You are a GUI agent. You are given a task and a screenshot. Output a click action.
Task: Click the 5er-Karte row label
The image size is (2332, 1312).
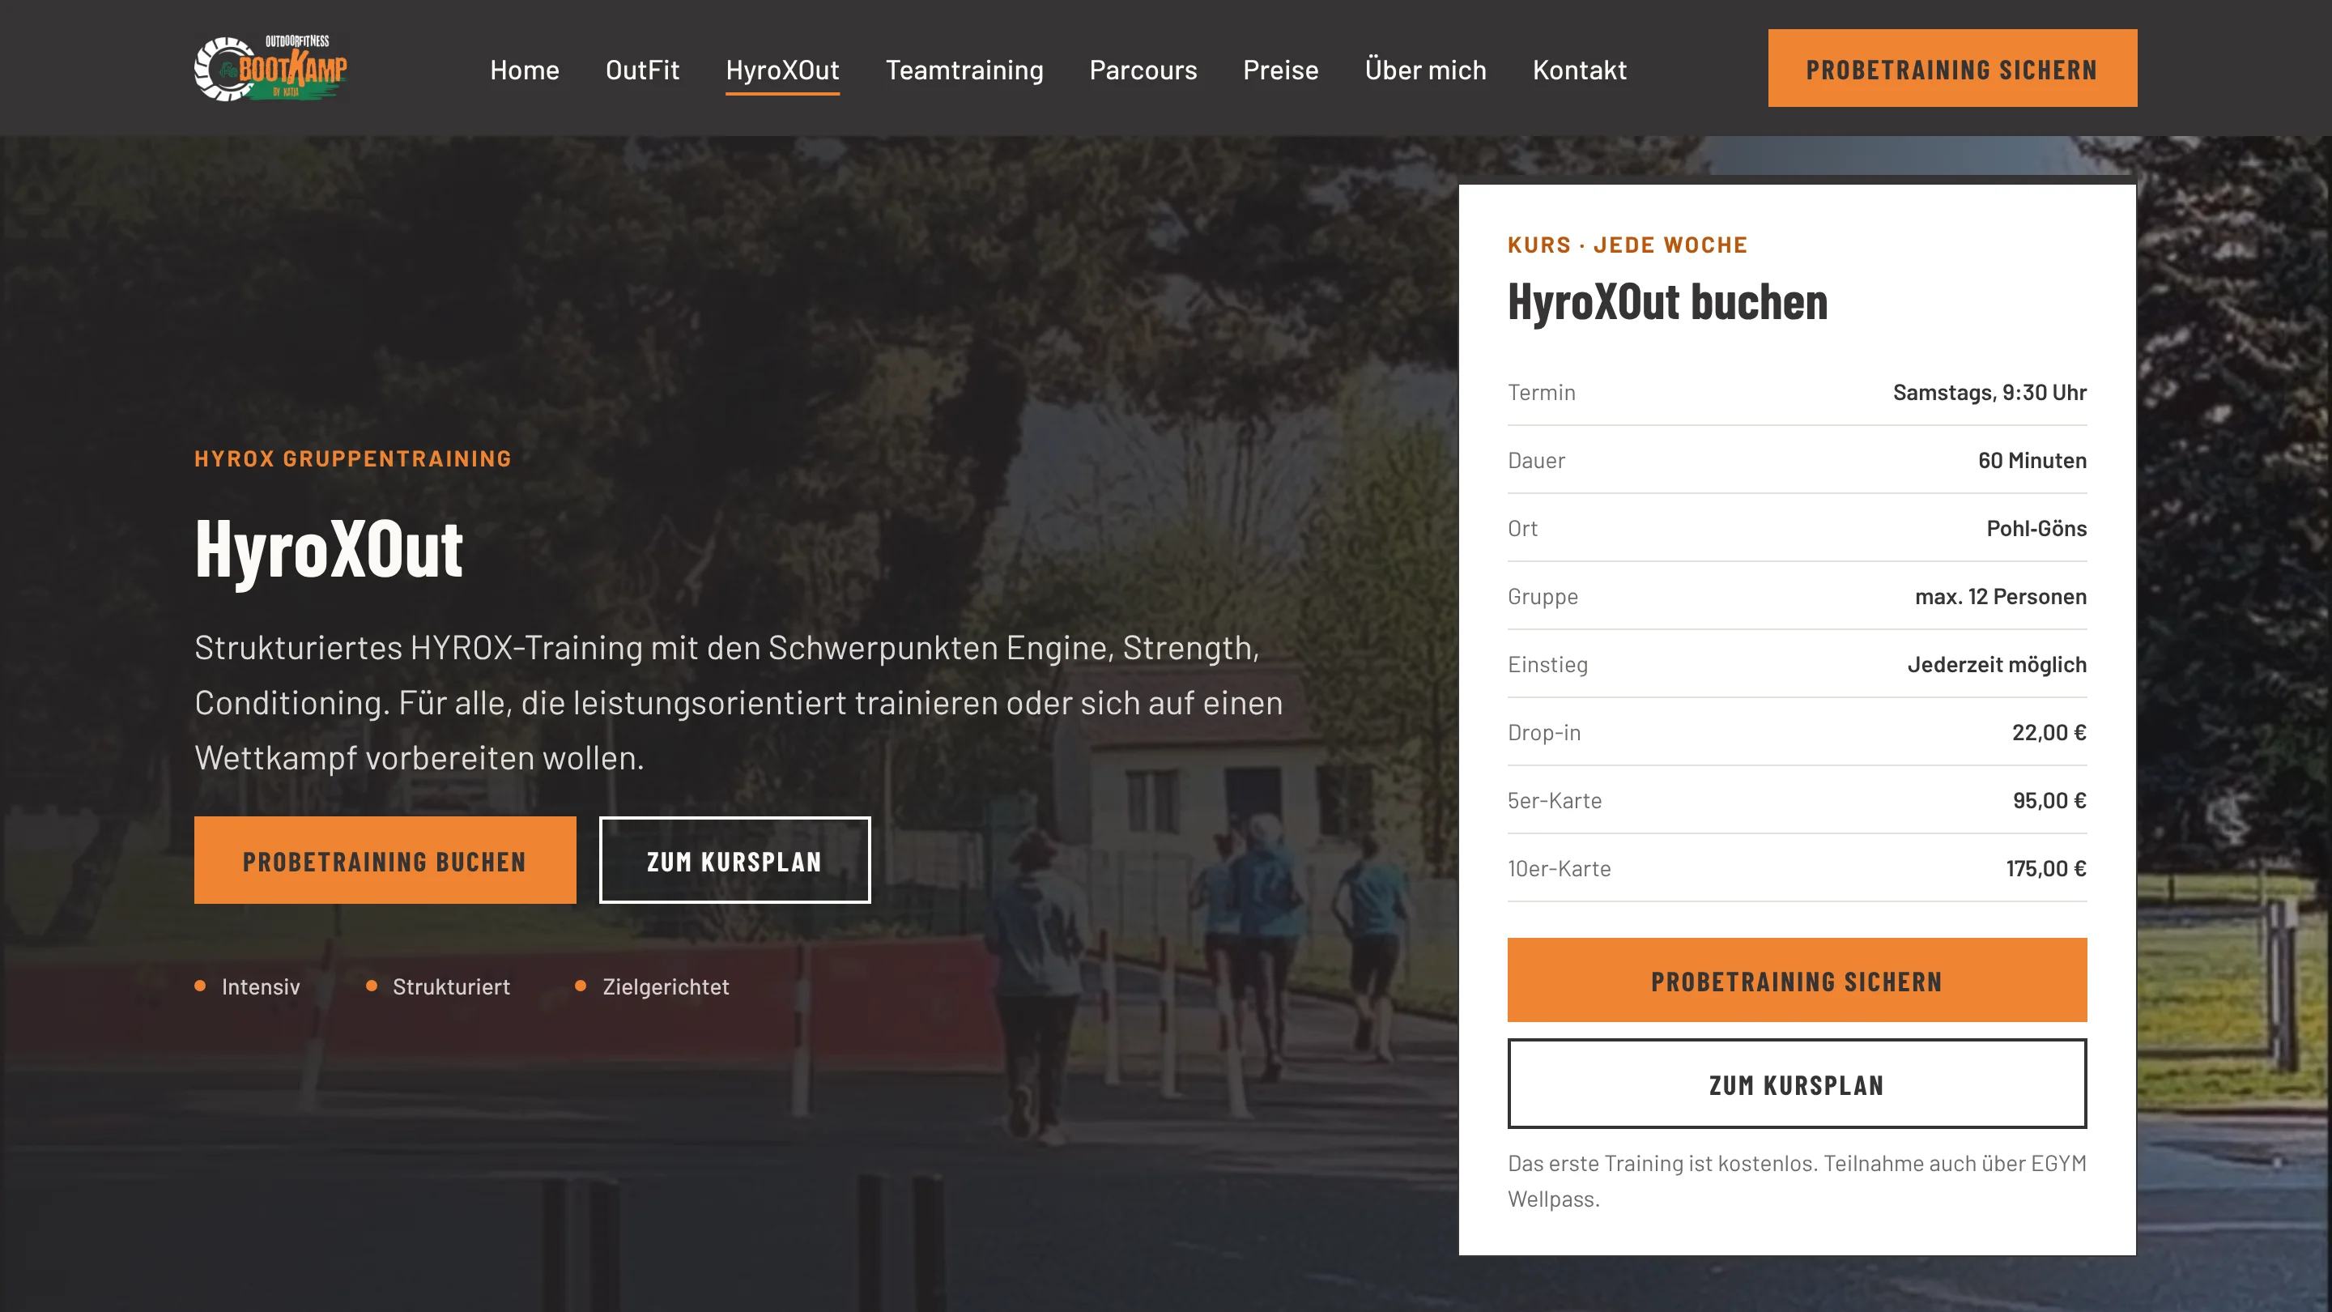pos(1555,800)
